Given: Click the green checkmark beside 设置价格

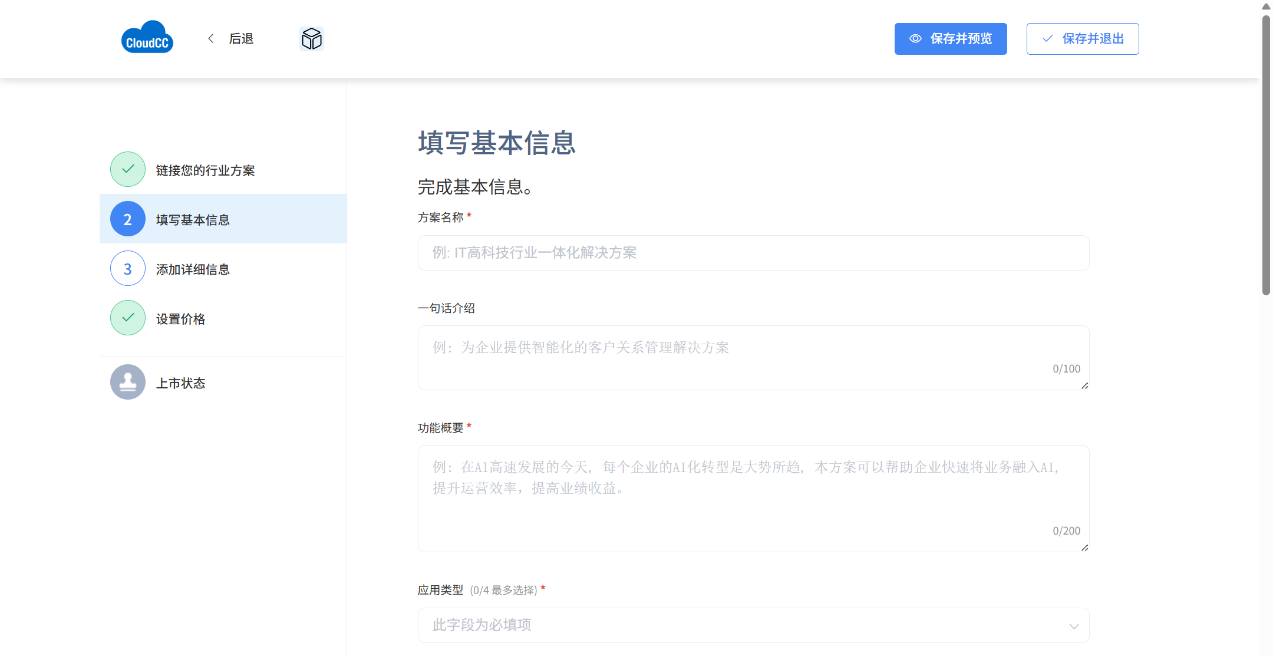Looking at the screenshot, I should point(128,318).
